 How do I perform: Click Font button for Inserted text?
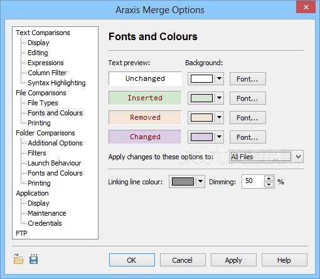pyautogui.click(x=248, y=98)
